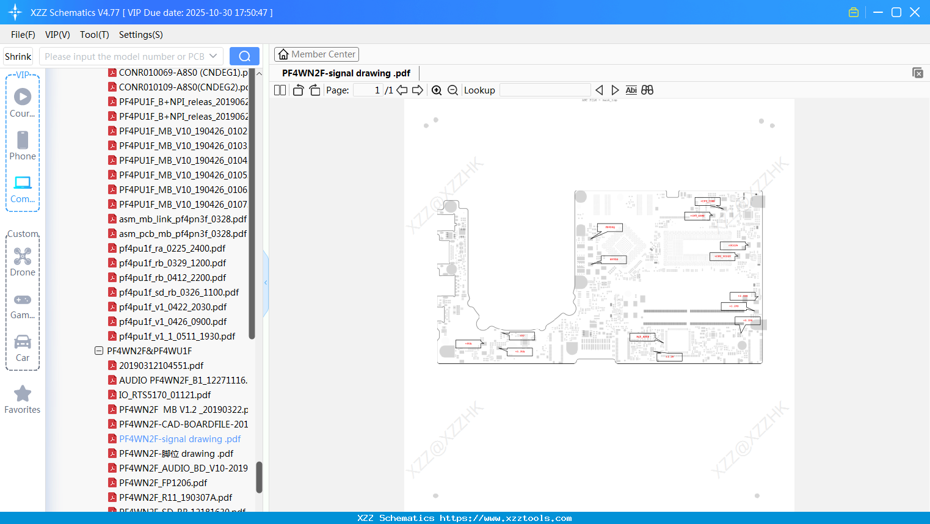The image size is (930, 524).
Task: Click the XZZ Schematics app logo
Action: 15,12
